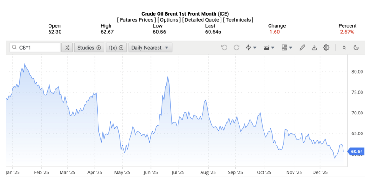
Task: Click the CB*1 symbol search field
Action: 35,48
